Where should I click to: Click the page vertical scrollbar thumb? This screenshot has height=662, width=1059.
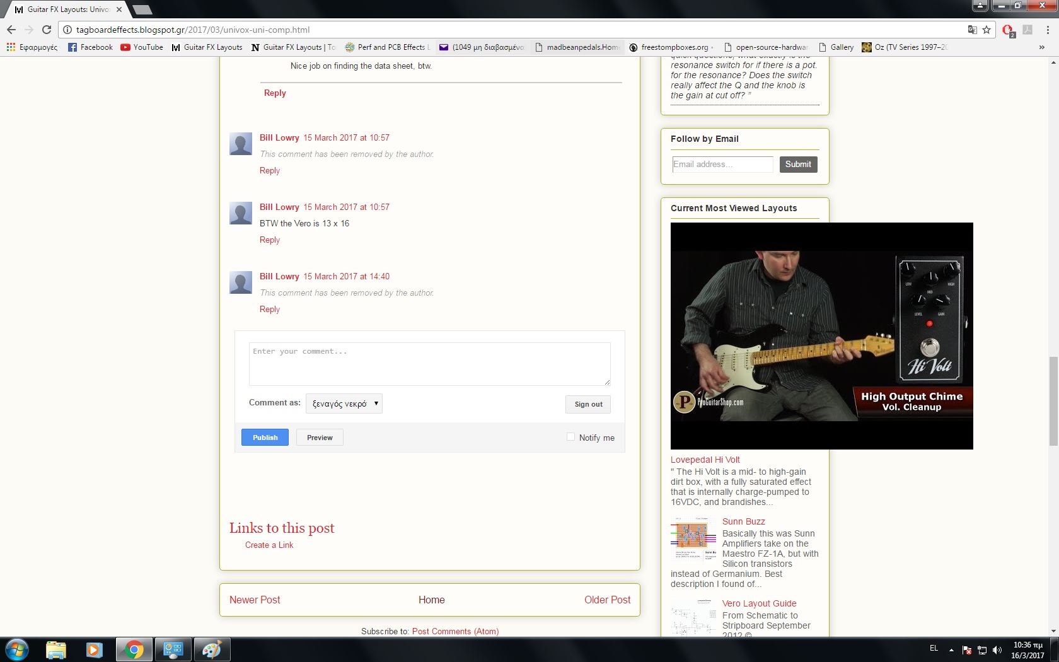[1053, 400]
